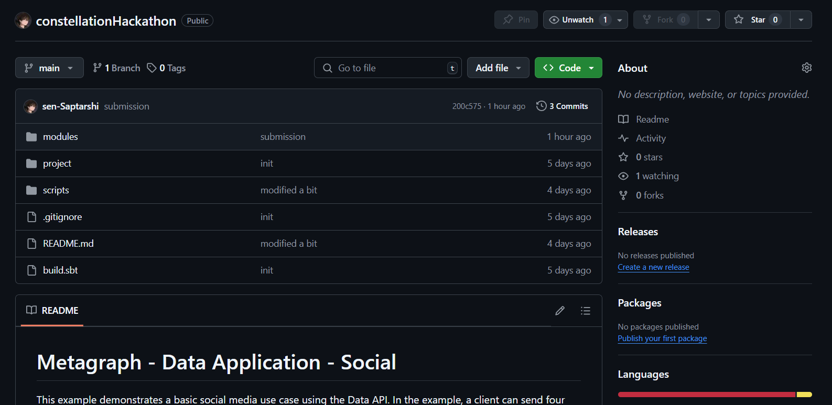832x405 pixels.
Task: Focus the Go to file search field
Action: pos(387,68)
